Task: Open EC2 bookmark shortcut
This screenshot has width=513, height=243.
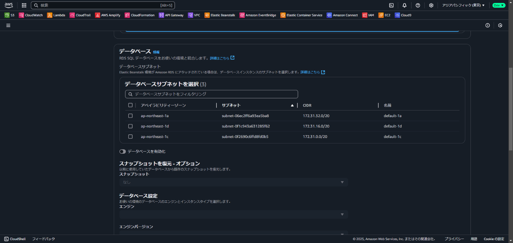Action: click(384, 15)
